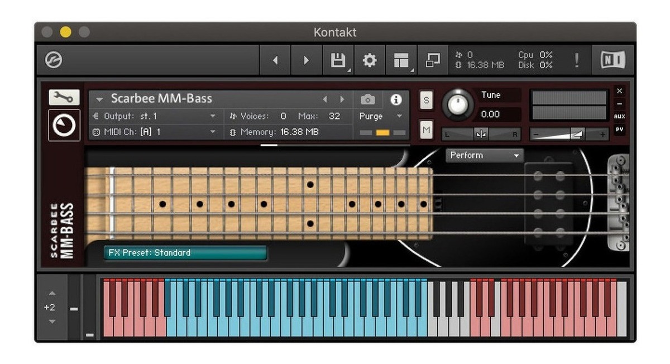
Task: Open the Purge dropdown menu
Action: 381,116
